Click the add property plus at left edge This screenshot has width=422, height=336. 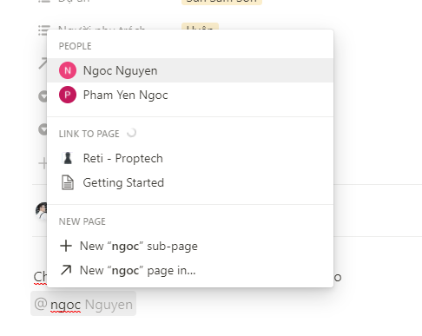pyautogui.click(x=43, y=163)
